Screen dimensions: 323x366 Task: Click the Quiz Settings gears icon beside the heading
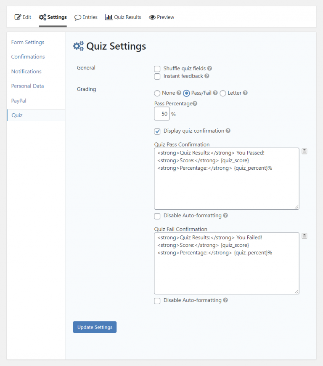(78, 46)
